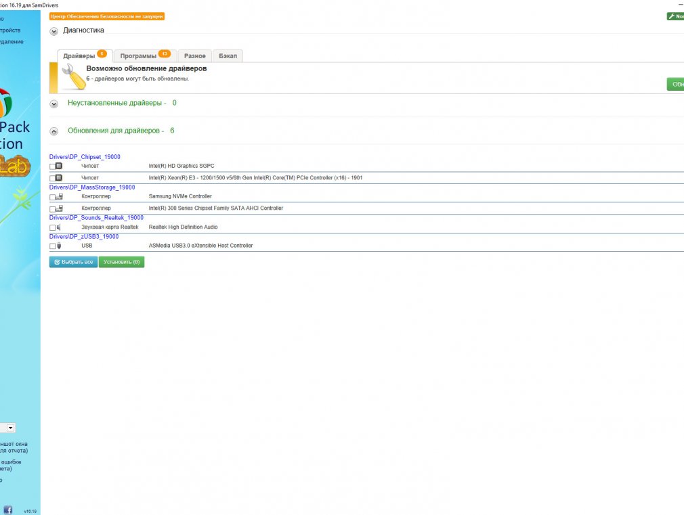Image resolution: width=684 pixels, height=515 pixels.
Task: Click the 'v16.19' version label
Action: pyautogui.click(x=30, y=511)
